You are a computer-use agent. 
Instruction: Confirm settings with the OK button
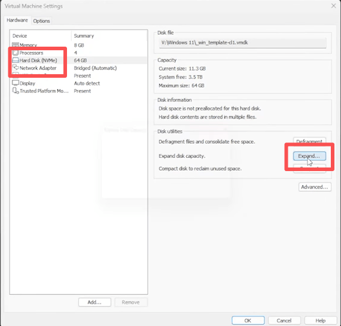(248, 321)
